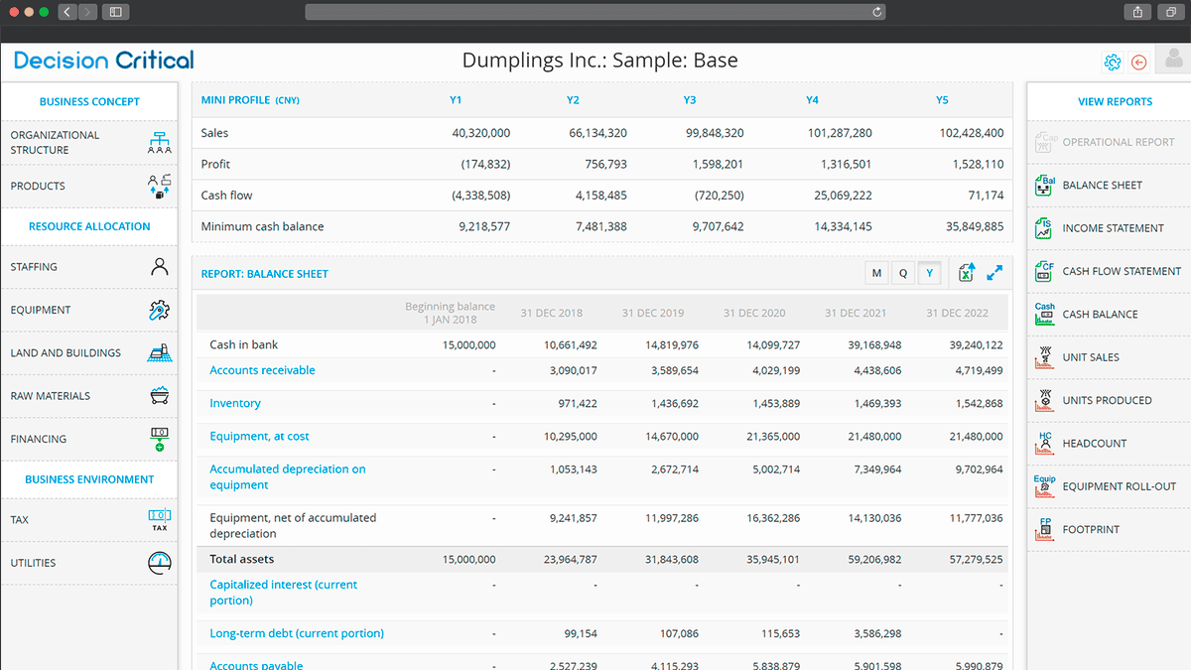Click Long-term debt (current portion) link
Viewport: 1191px width, 670px height.
[x=296, y=633]
